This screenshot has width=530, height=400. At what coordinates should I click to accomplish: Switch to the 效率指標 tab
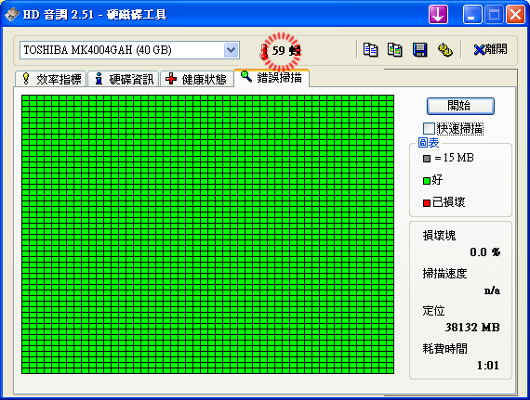pos(51,79)
